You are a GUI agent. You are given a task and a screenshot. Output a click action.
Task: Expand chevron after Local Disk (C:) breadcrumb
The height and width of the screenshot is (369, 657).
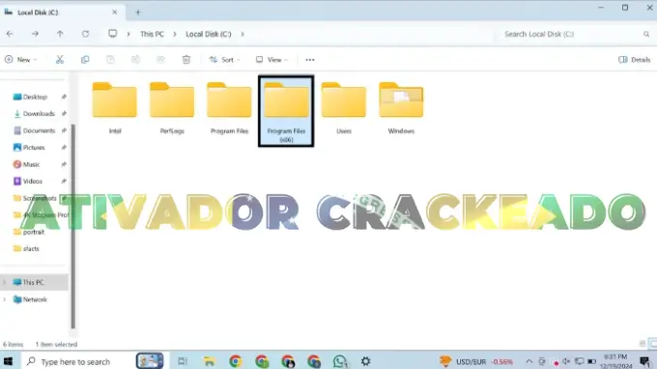[x=243, y=34]
